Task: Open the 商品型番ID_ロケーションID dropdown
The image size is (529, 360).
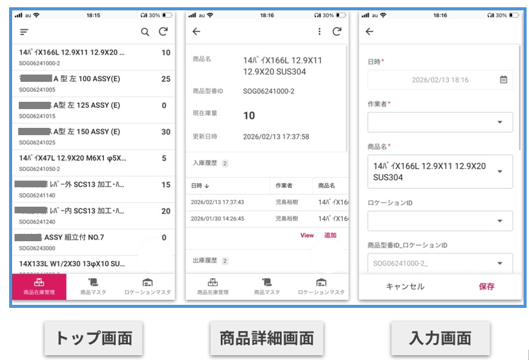Action: click(x=500, y=263)
